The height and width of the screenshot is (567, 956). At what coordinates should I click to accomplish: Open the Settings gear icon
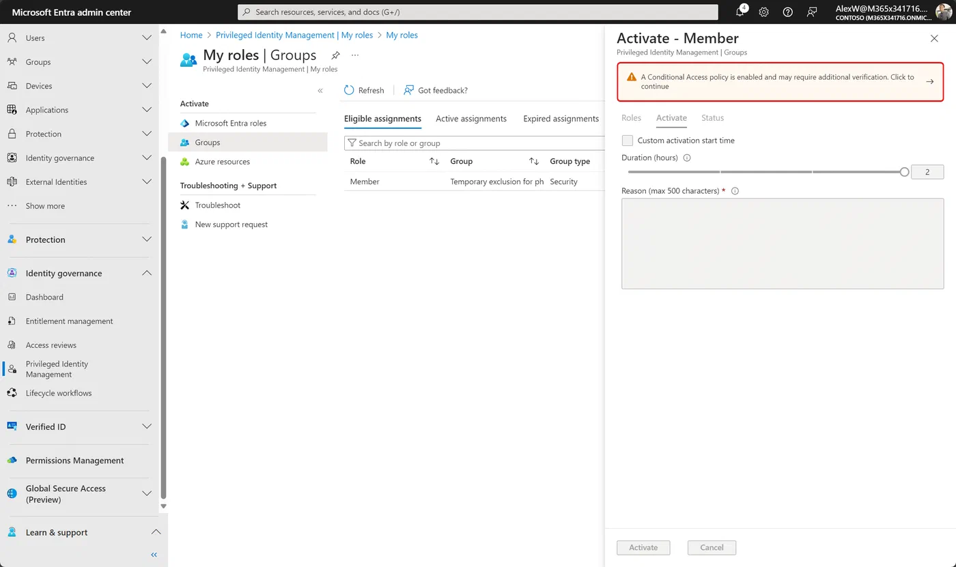tap(764, 12)
